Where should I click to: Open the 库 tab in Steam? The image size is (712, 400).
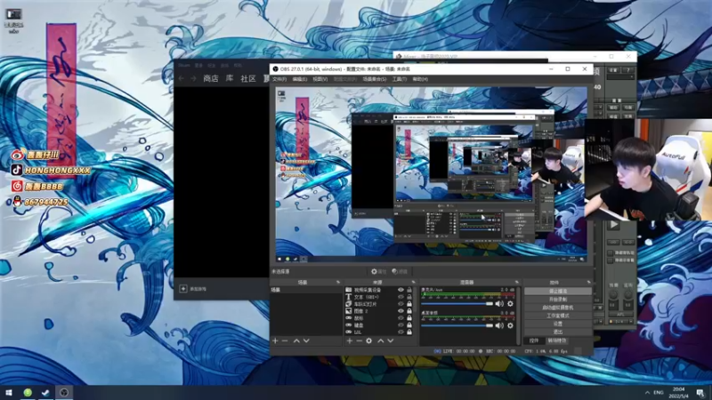tap(230, 78)
